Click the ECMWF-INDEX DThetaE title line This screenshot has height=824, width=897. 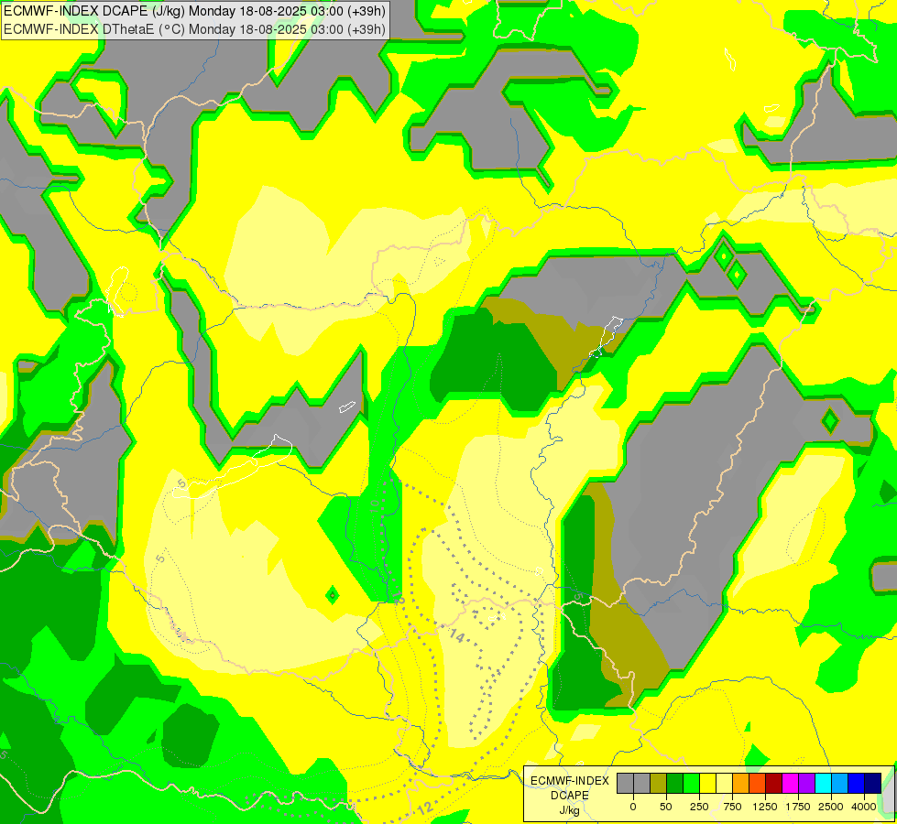click(x=194, y=29)
